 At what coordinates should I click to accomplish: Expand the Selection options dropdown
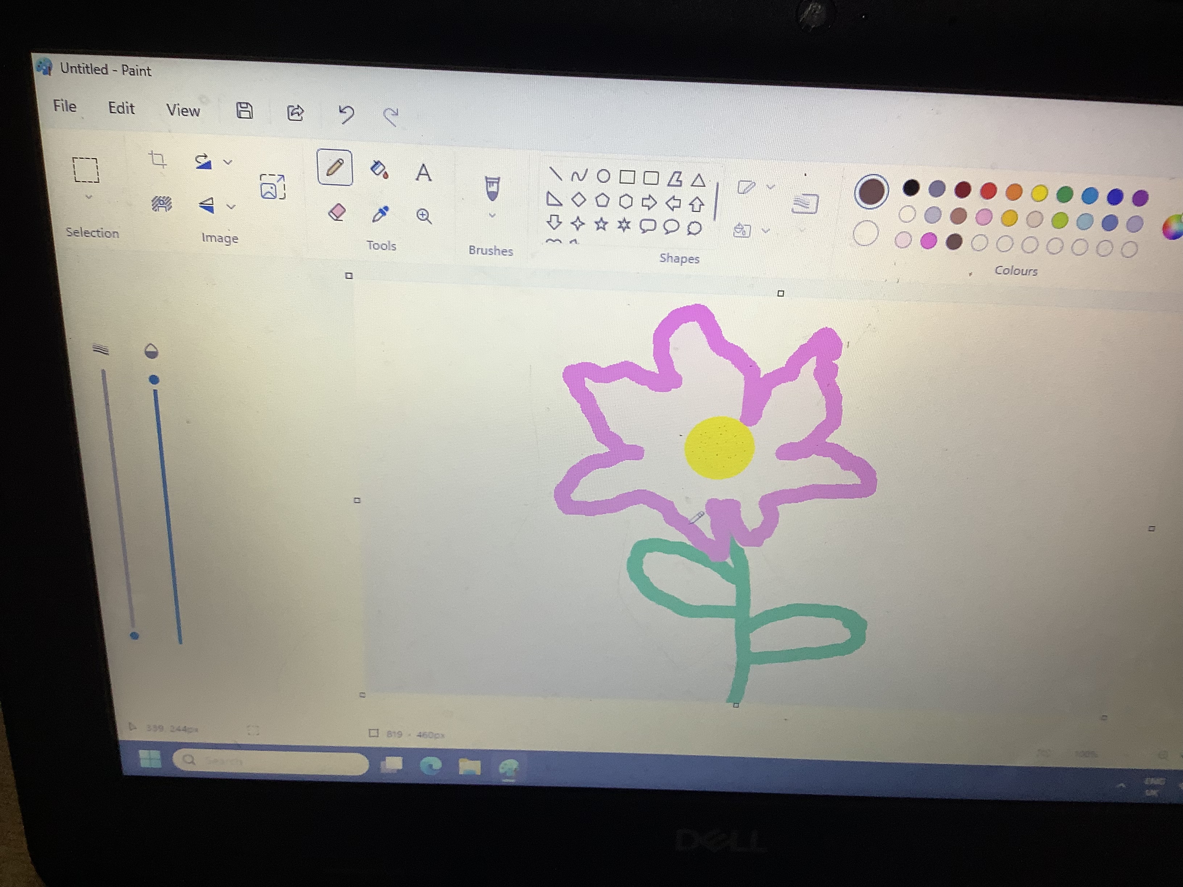tap(89, 197)
